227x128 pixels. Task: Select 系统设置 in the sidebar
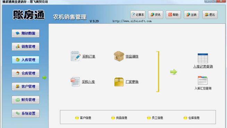click(25, 113)
